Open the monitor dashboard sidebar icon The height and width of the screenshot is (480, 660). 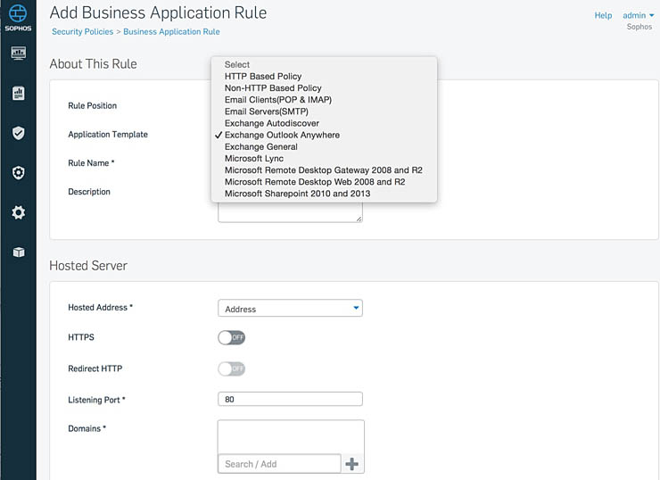(18, 54)
